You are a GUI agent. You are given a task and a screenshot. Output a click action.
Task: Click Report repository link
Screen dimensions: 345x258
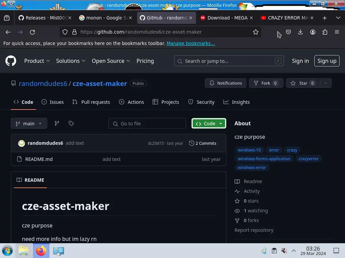tap(254, 230)
